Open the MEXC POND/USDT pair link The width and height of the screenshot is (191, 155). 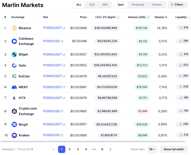coord(53,87)
